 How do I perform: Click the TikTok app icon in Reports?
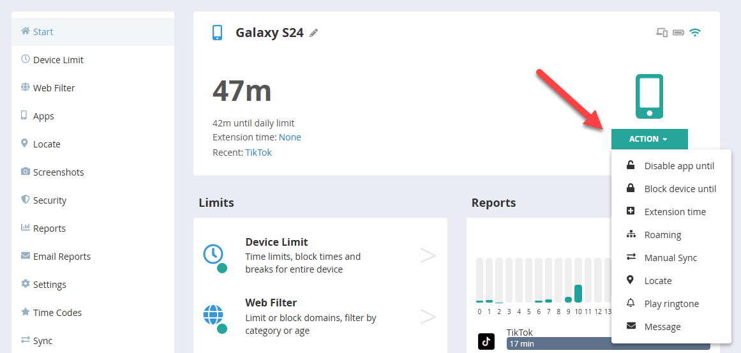tap(486, 341)
